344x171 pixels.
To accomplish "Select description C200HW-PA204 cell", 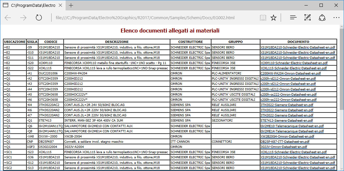I will coord(117,73).
